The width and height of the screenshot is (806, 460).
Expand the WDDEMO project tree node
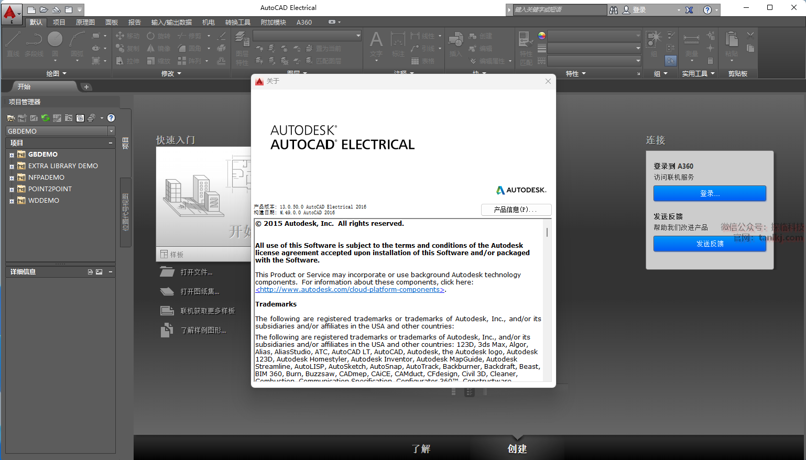(x=12, y=201)
